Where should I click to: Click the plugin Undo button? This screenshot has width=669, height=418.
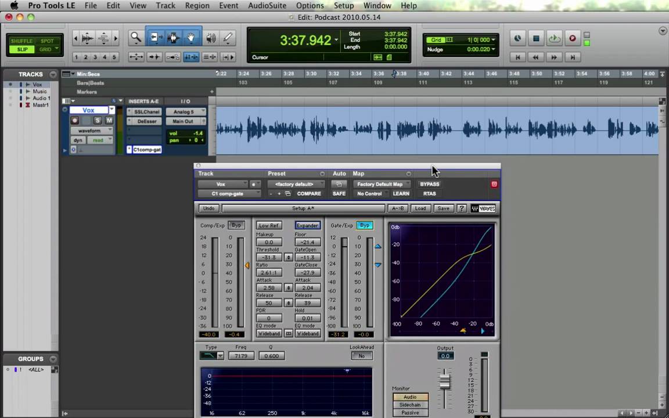[208, 208]
